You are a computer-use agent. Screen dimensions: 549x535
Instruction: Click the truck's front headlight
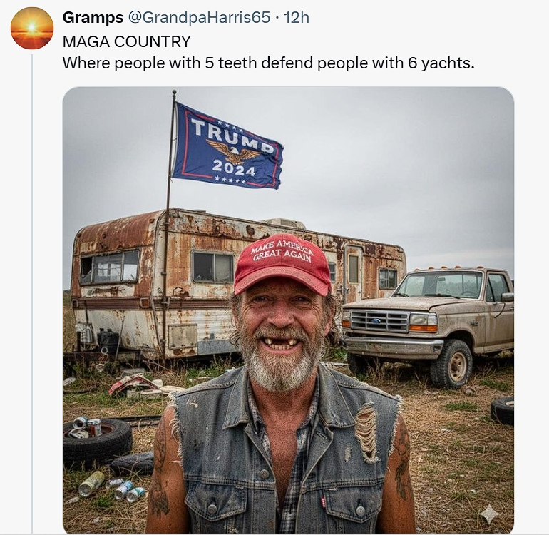click(x=423, y=322)
